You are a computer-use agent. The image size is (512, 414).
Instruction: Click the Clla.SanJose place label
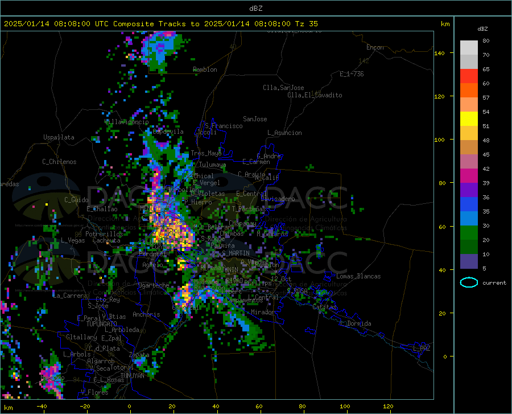click(x=283, y=88)
